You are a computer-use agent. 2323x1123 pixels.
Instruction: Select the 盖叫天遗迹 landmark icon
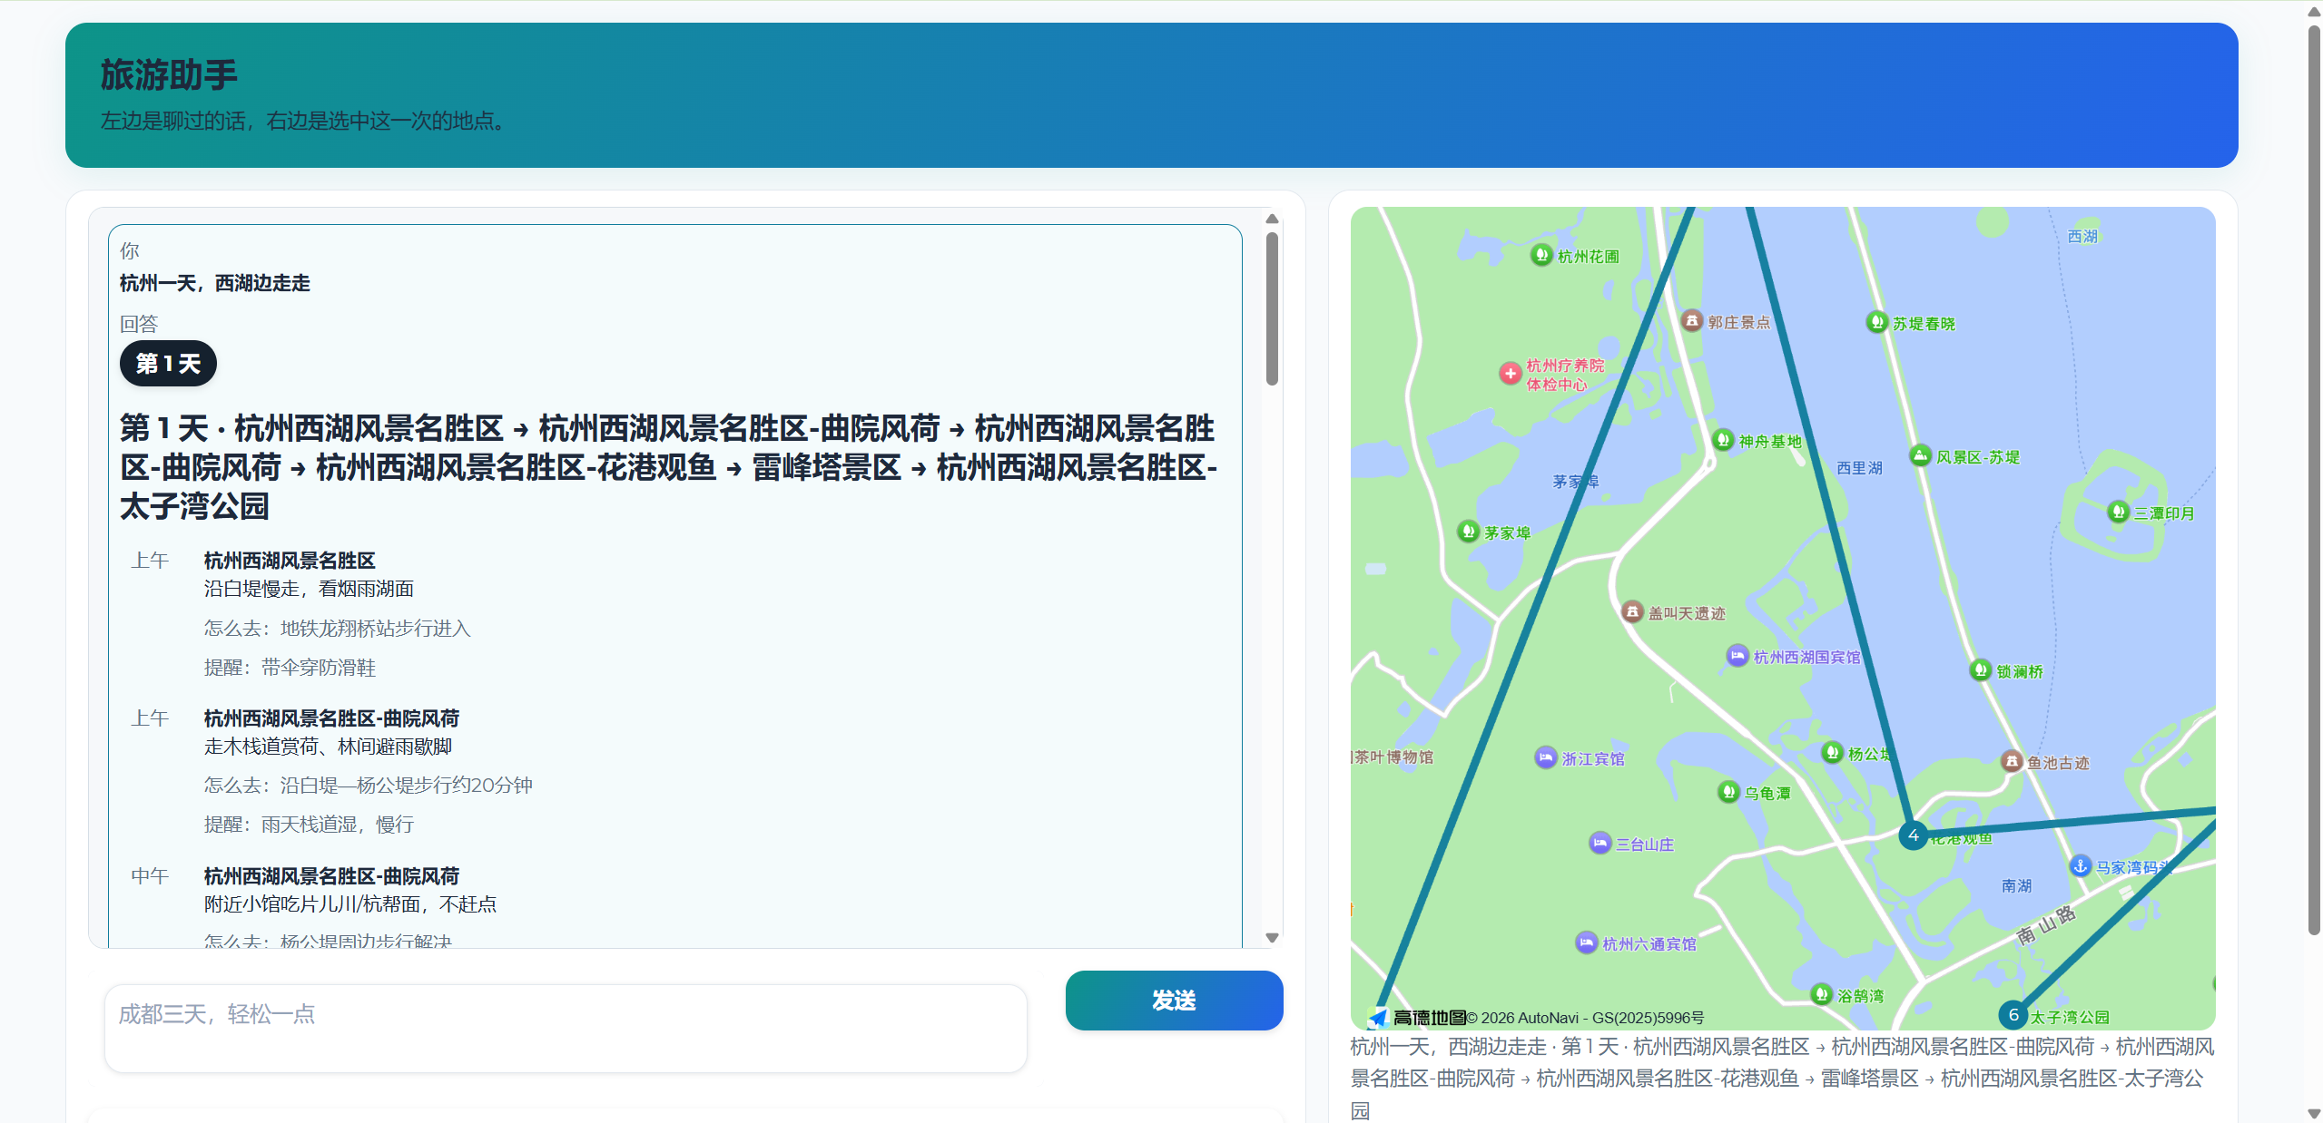pos(1632,611)
